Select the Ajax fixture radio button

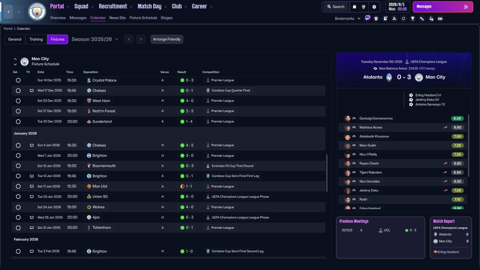18,217
